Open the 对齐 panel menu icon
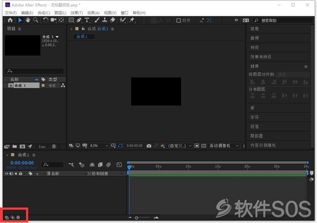 click(x=306, y=66)
